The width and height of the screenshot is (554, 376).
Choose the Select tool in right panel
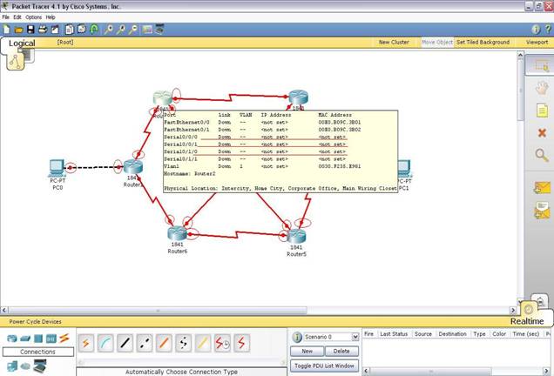pos(541,65)
